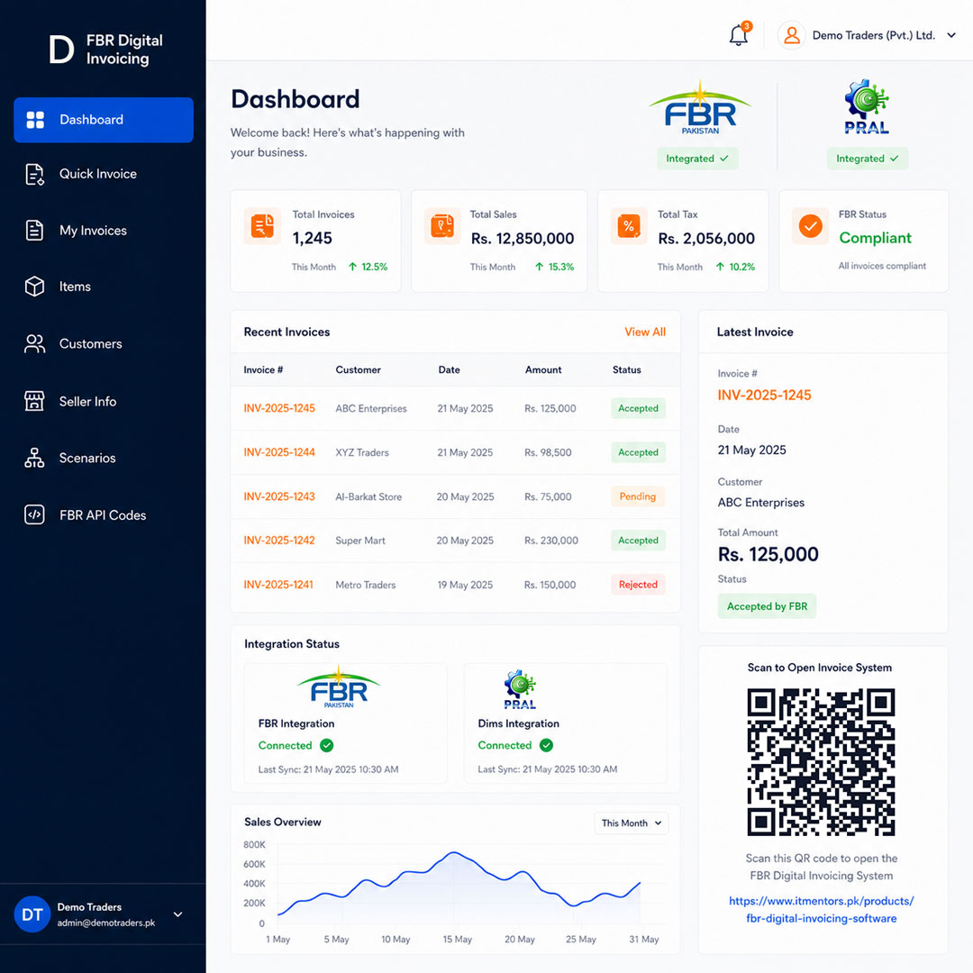Click Total Invoices card icon

[x=262, y=226]
